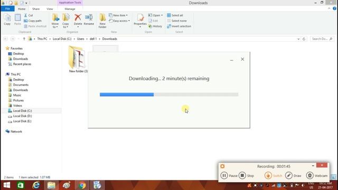Switch to the View ribbon tab

click(x=50, y=9)
